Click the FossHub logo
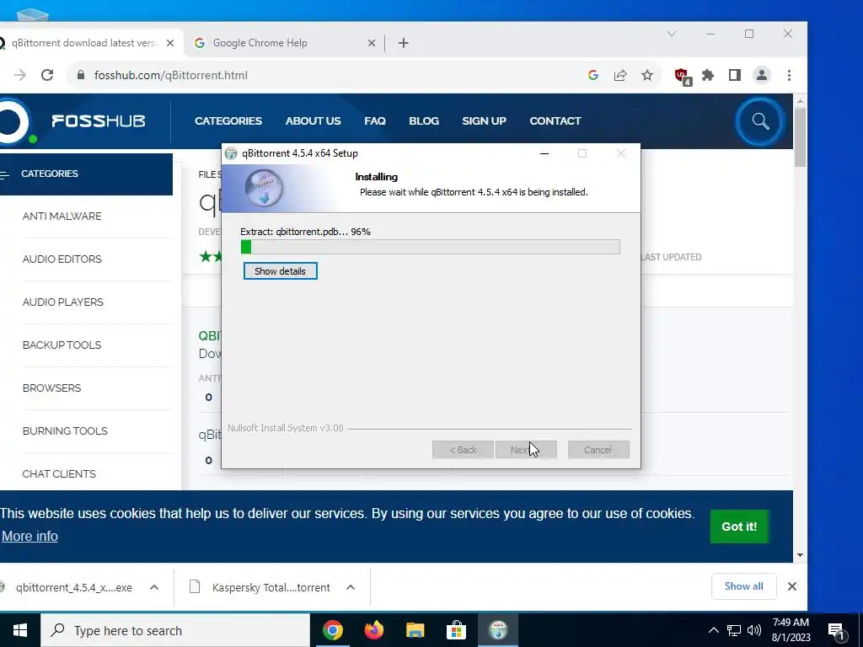The height and width of the screenshot is (647, 863). tap(98, 121)
